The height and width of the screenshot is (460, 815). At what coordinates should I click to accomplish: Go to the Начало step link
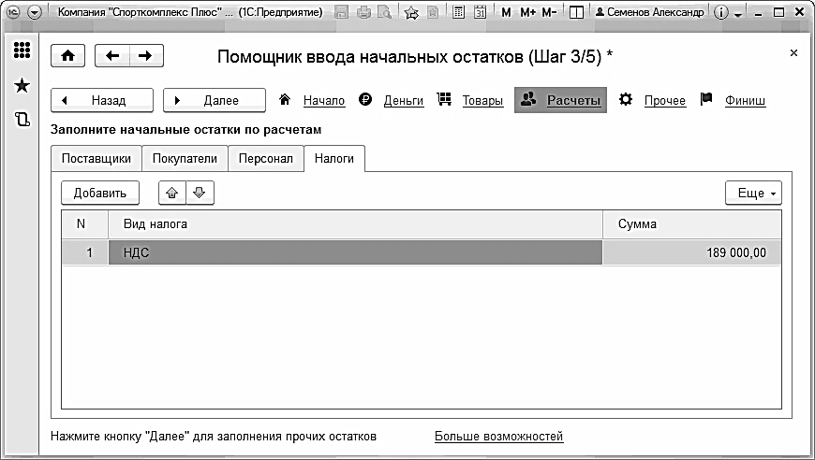point(324,101)
